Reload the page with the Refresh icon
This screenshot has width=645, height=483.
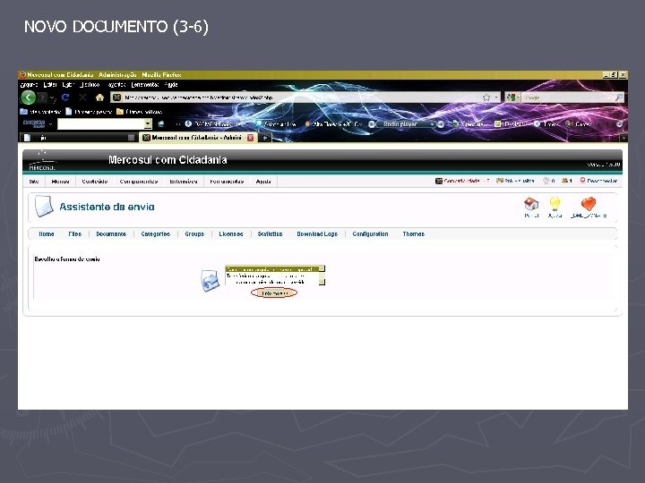pyautogui.click(x=65, y=97)
